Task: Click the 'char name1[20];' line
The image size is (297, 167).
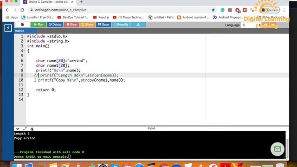Action: point(52,65)
